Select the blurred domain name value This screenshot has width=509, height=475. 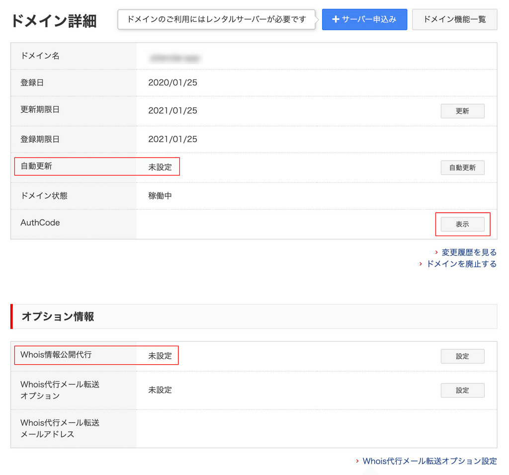(x=175, y=58)
